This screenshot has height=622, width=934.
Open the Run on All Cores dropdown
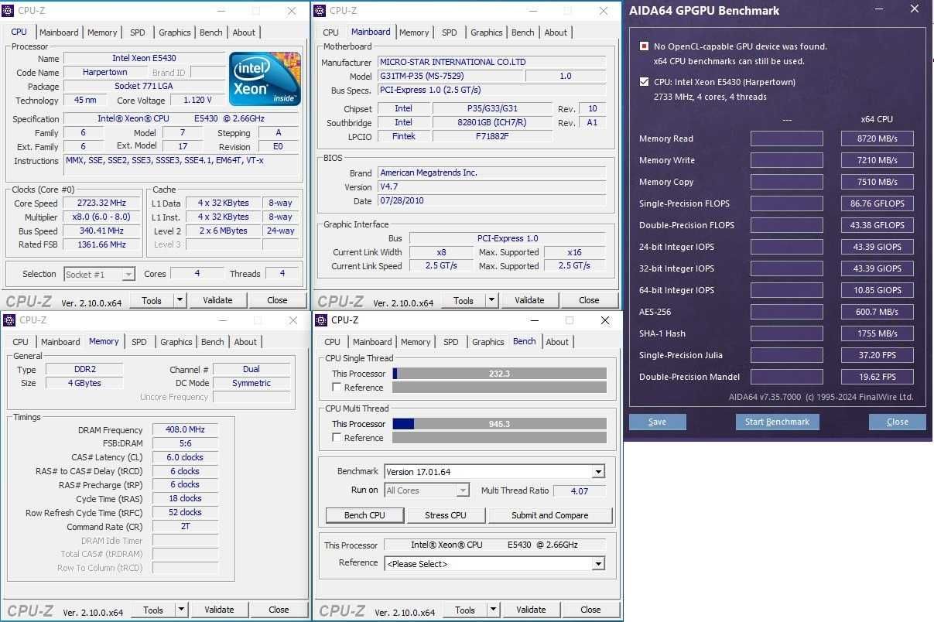point(463,490)
